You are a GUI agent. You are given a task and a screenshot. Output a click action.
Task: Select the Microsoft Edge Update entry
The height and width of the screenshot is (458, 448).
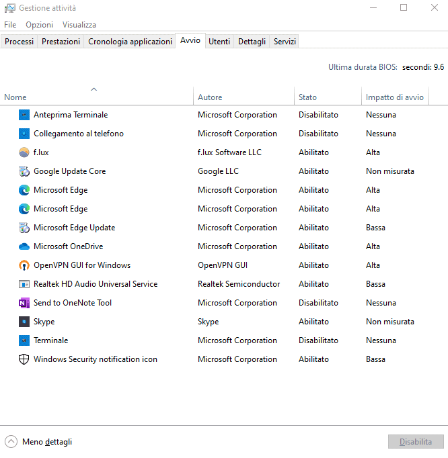pyautogui.click(x=74, y=228)
